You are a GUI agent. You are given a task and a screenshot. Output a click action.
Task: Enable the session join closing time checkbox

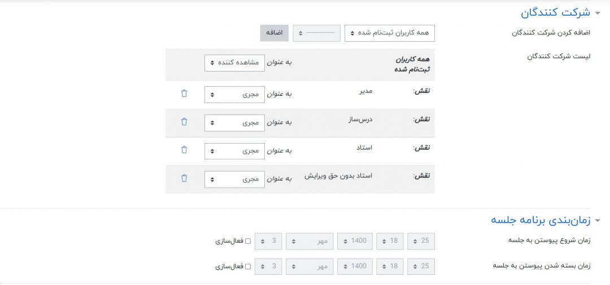point(247,266)
